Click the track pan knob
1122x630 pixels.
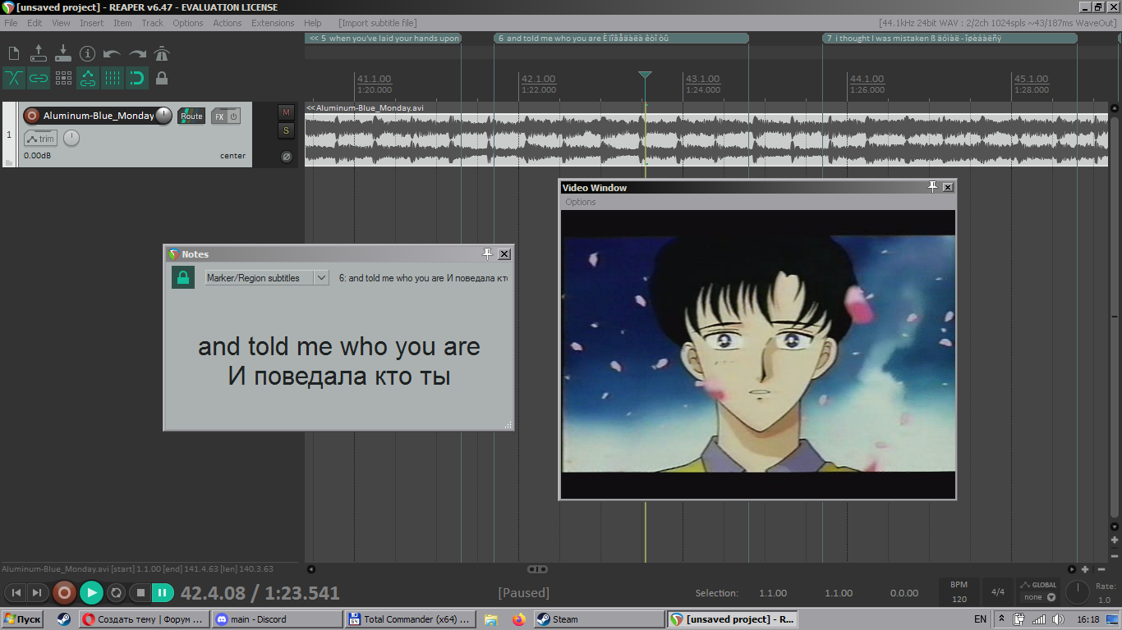pyautogui.click(x=71, y=139)
